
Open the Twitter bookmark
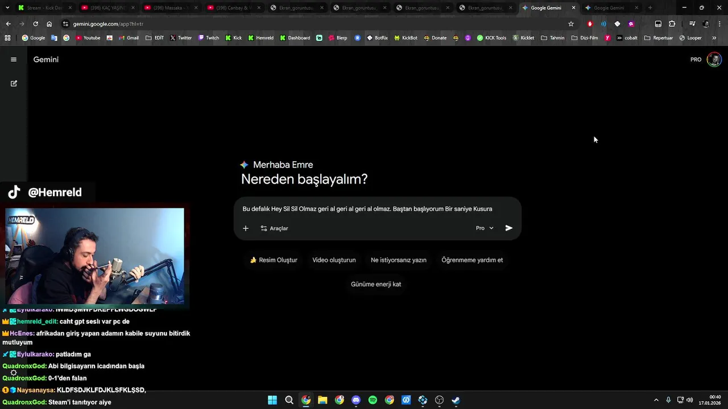[181, 38]
